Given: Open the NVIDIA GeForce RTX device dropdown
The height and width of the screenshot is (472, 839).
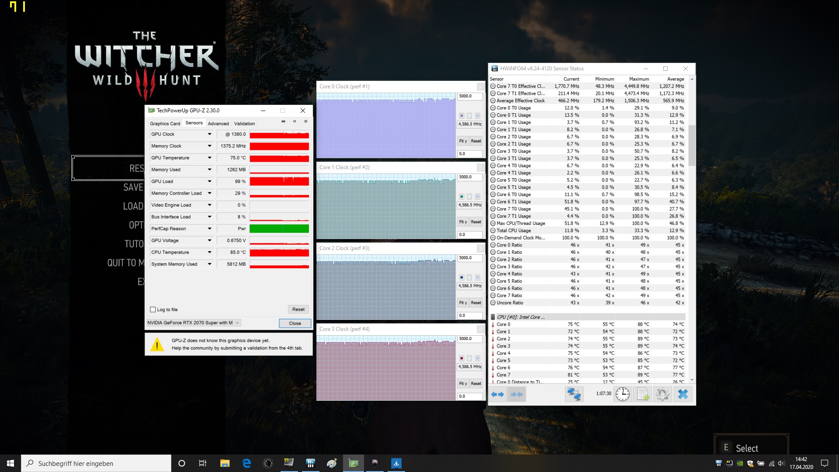Looking at the screenshot, I should pyautogui.click(x=194, y=323).
